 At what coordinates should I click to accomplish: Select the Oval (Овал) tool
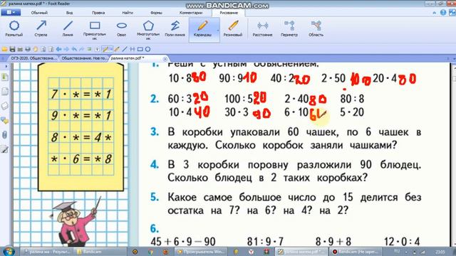tap(122, 28)
